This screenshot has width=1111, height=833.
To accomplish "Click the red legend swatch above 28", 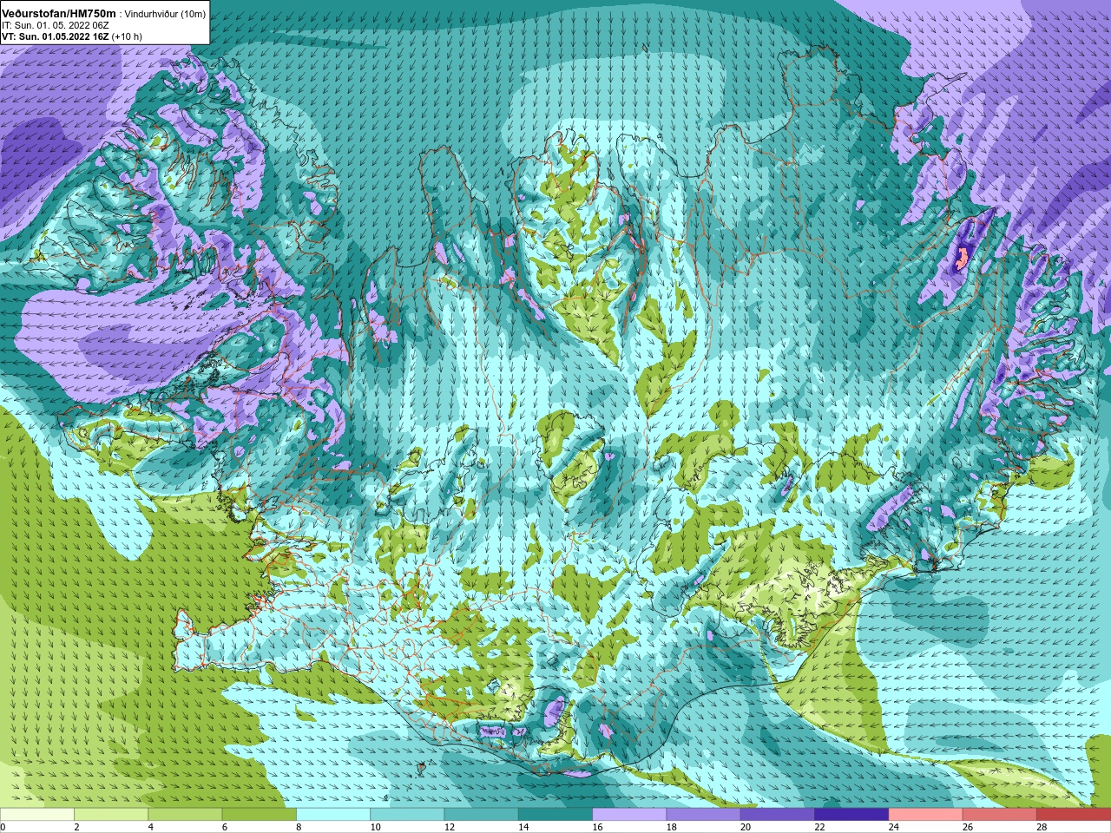I will click(1074, 815).
